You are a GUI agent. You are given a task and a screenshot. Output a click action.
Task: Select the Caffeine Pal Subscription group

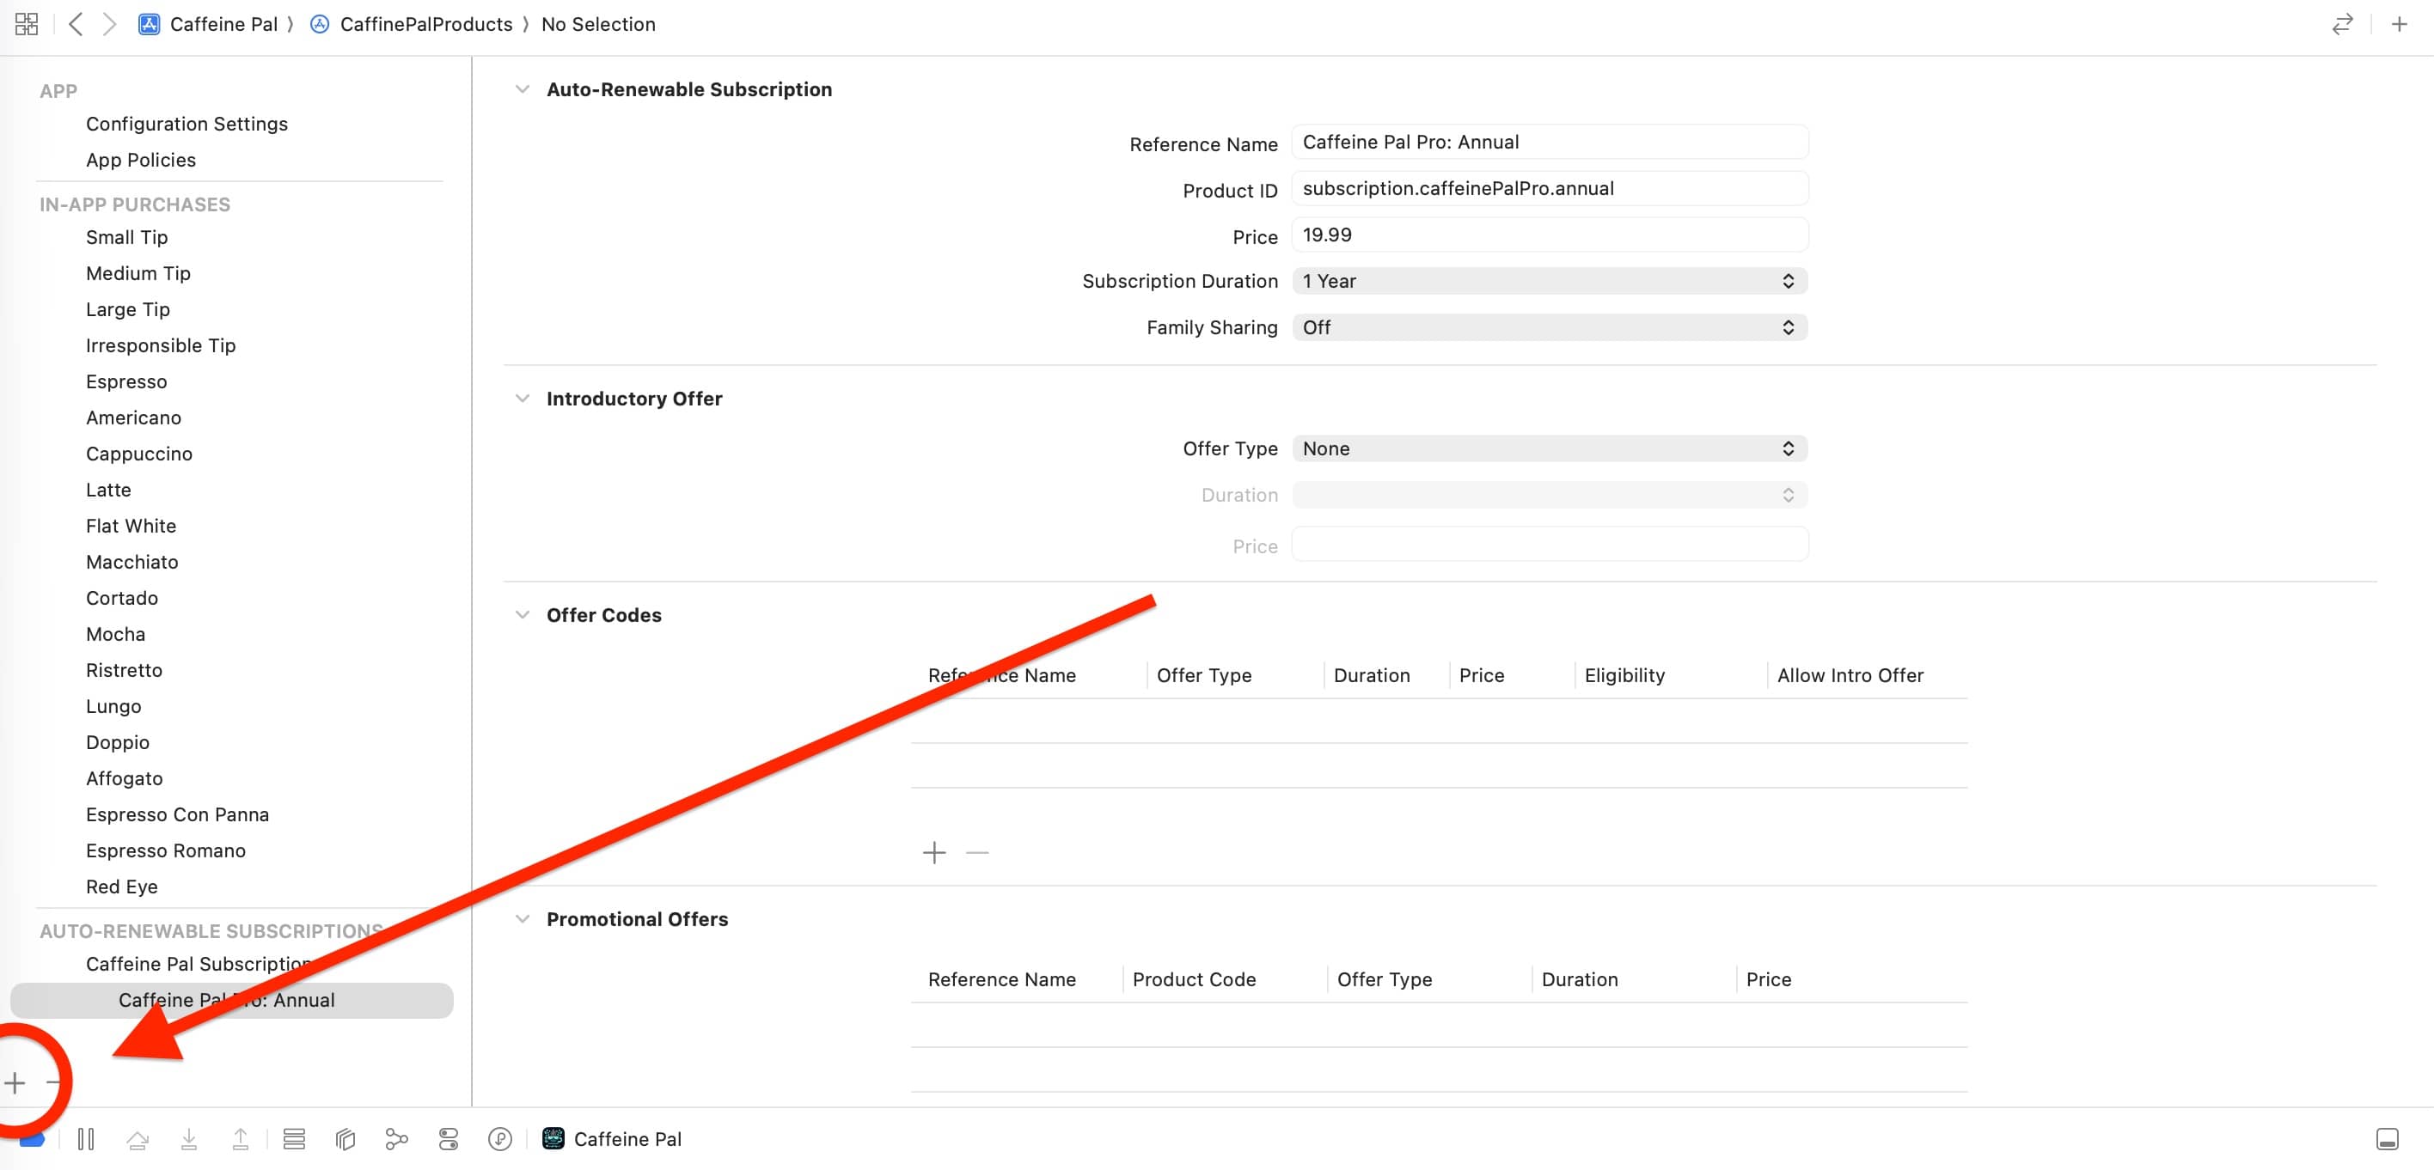click(199, 963)
